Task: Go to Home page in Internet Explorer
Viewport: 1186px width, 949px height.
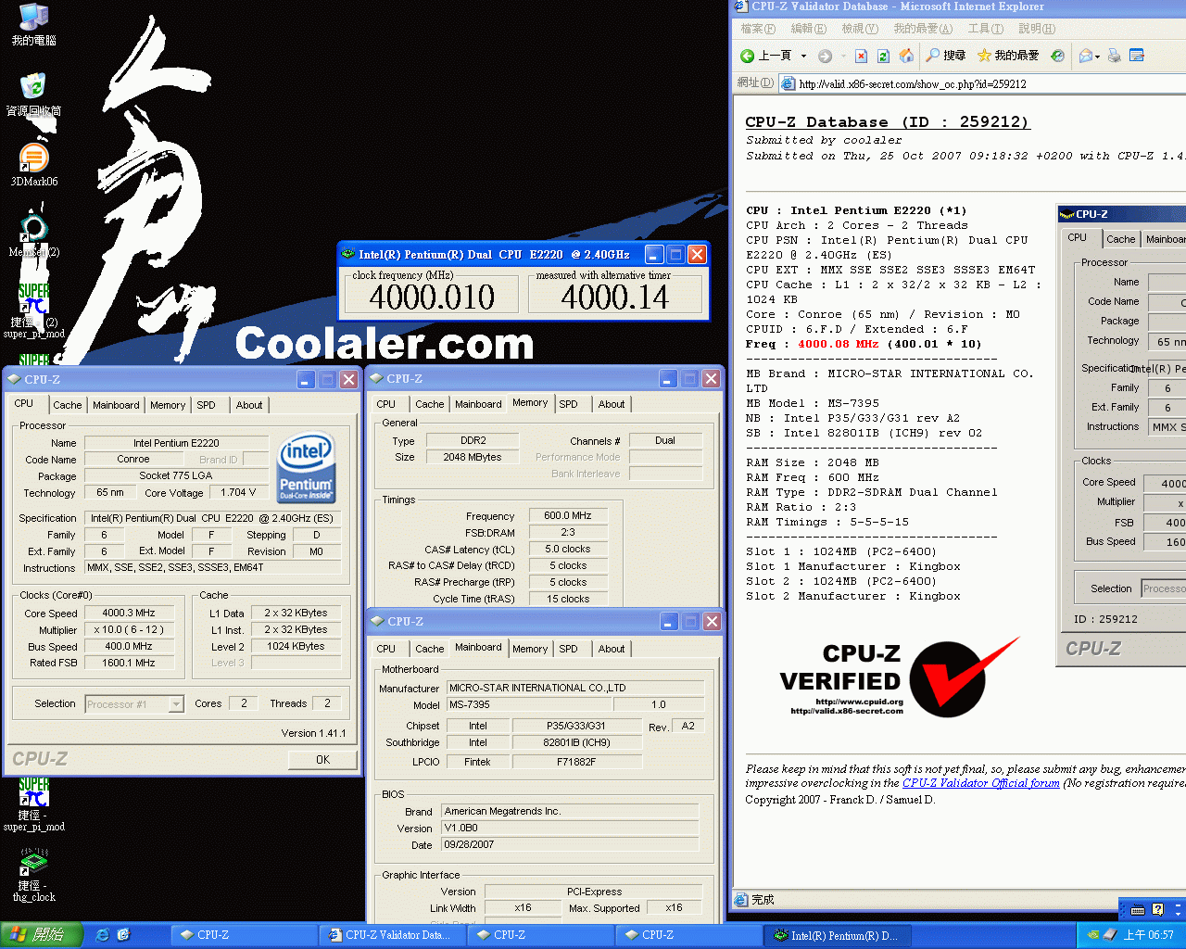Action: pyautogui.click(x=906, y=56)
